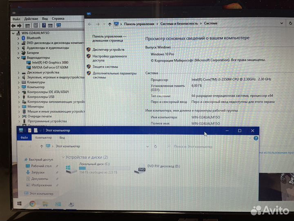Click the monitor scan-hardware icon in Device Manager toolbar
This screenshot has width=294, height=221.
pos(58,25)
